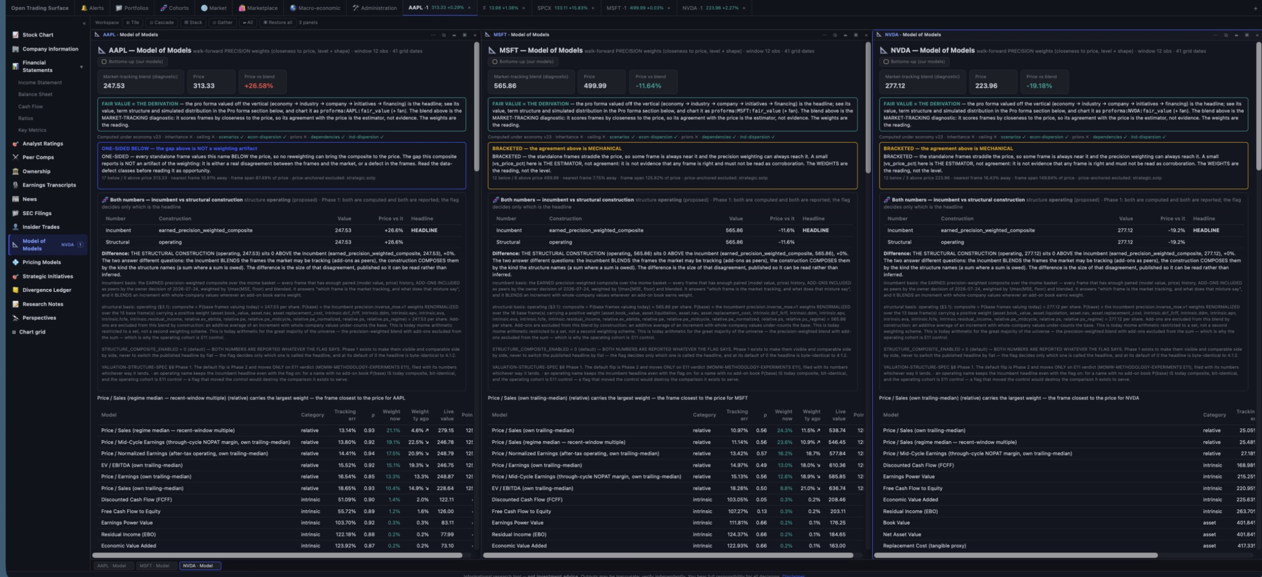The height and width of the screenshot is (577, 1262).
Task: Select Book Value row in NVDA table
Action: click(x=1066, y=523)
